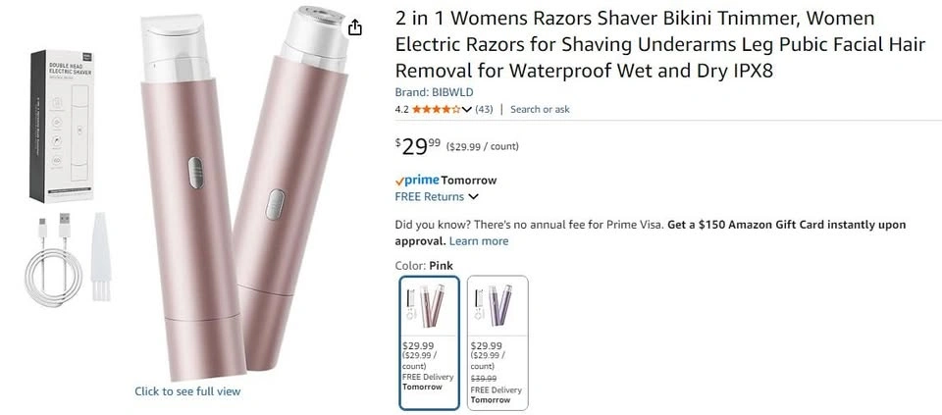Click Search or ask link
The image size is (942, 415).
pyautogui.click(x=540, y=109)
